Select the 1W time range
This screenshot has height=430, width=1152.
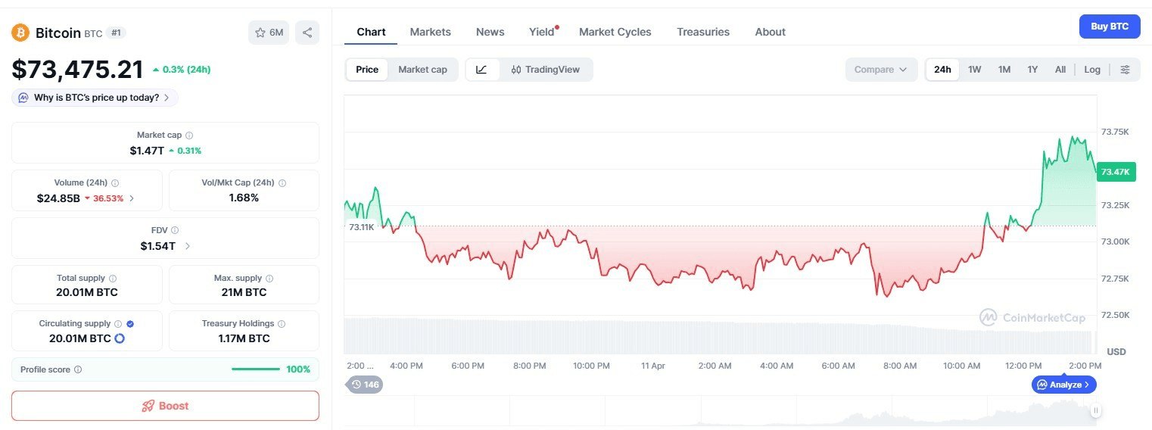pos(974,70)
